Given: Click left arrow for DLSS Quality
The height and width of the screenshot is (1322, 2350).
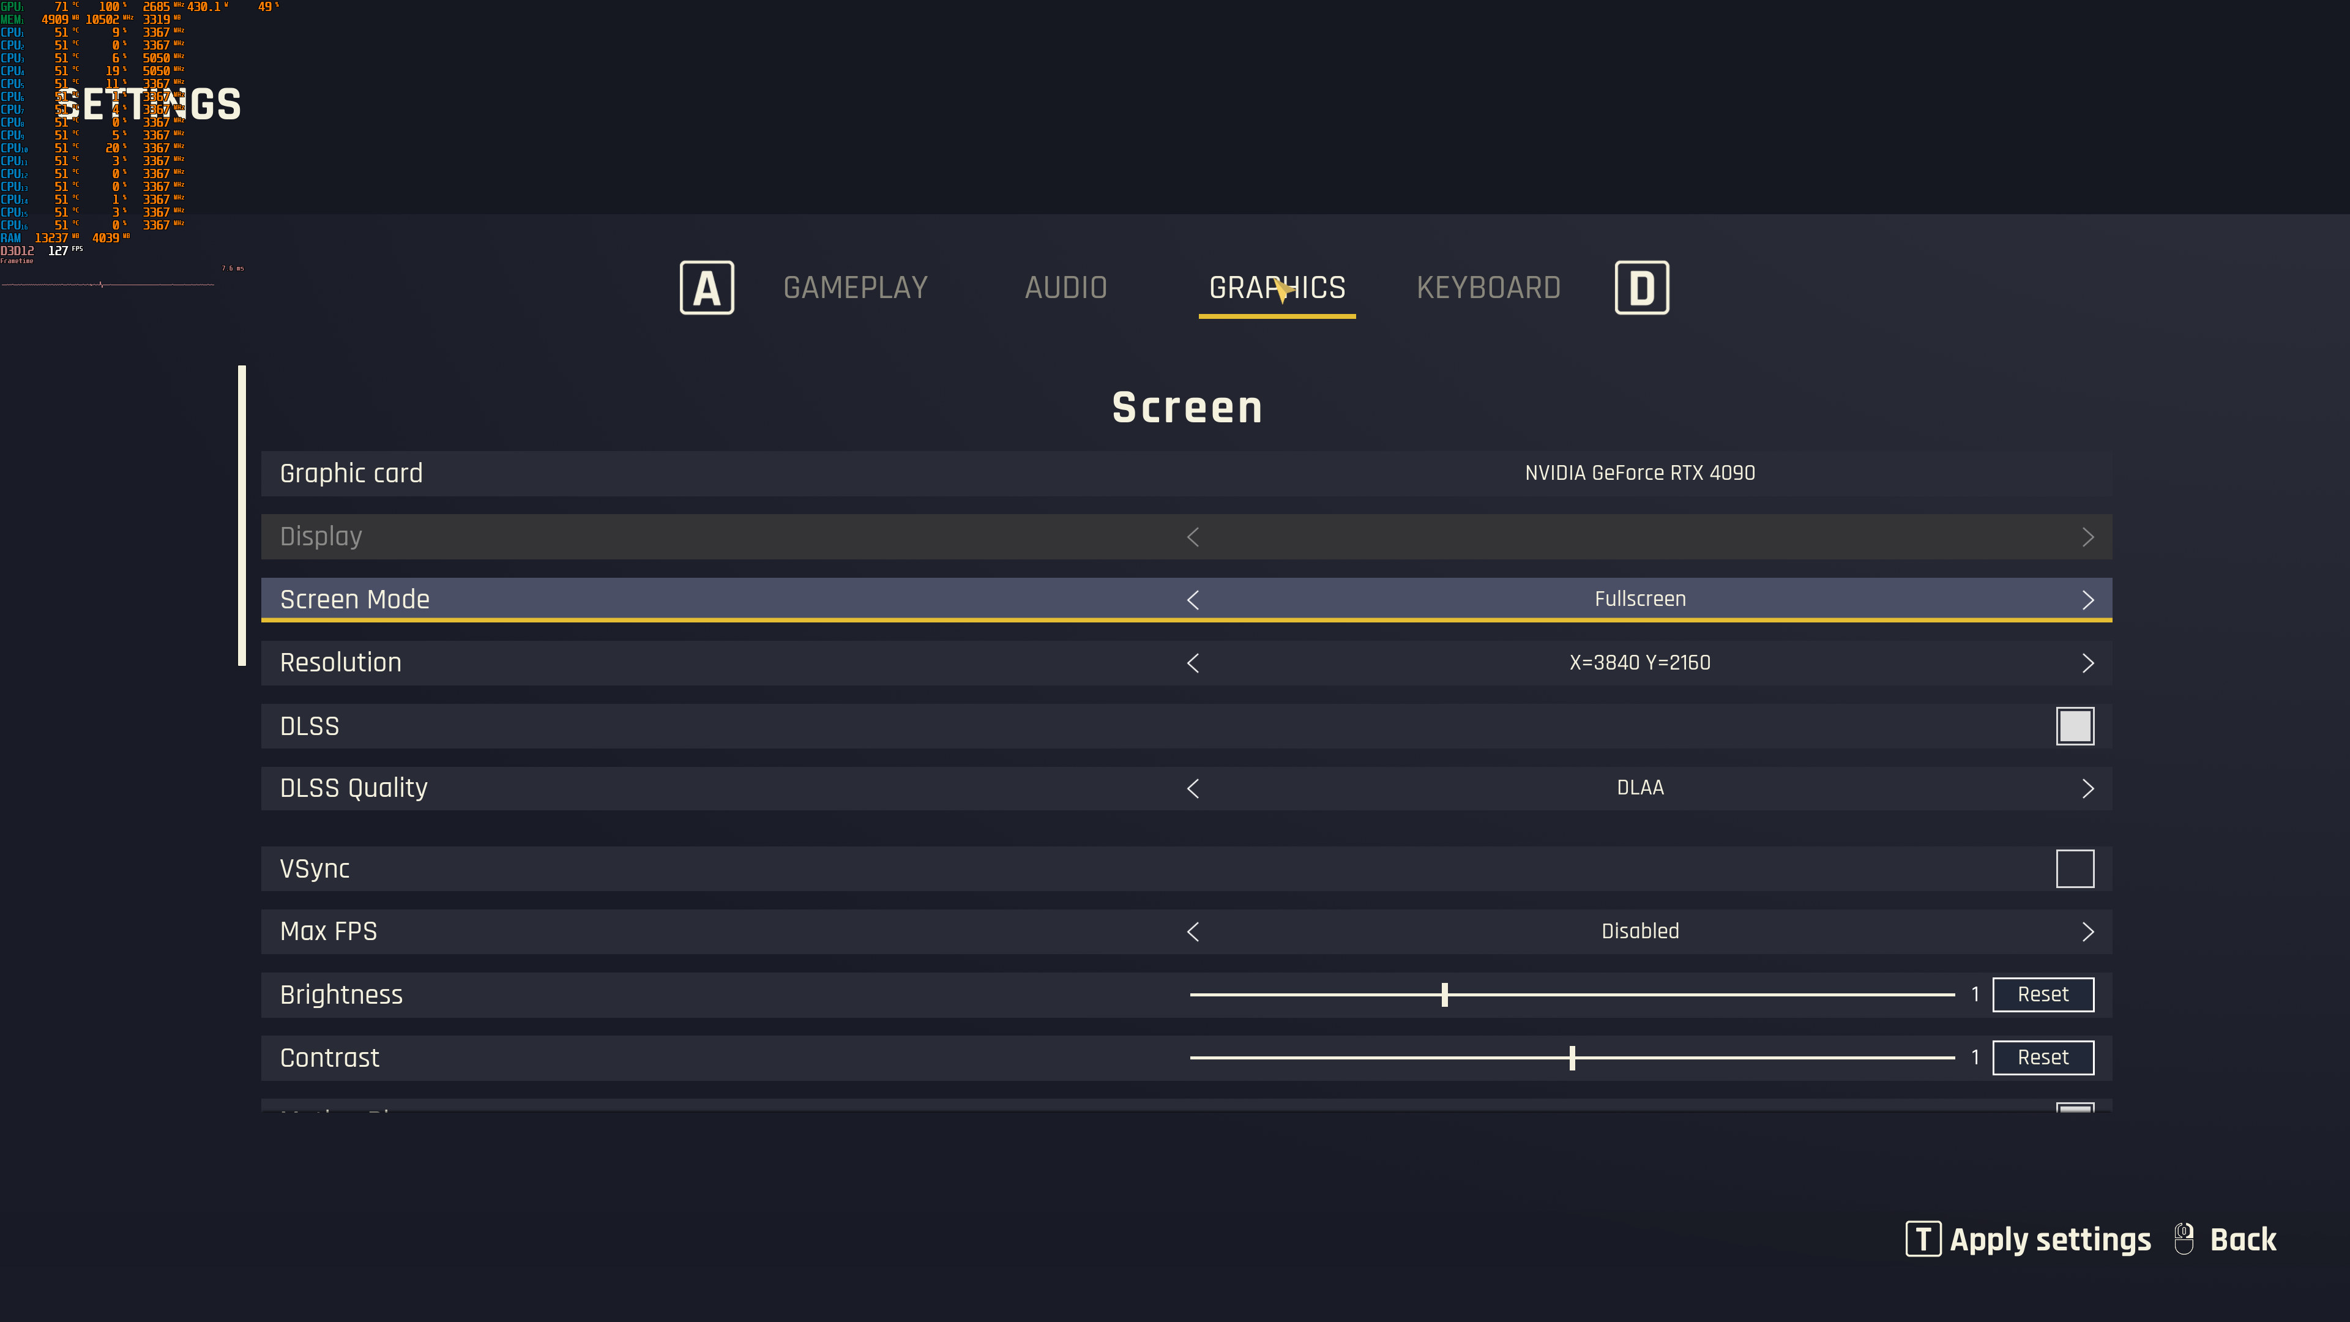Looking at the screenshot, I should pos(1192,788).
